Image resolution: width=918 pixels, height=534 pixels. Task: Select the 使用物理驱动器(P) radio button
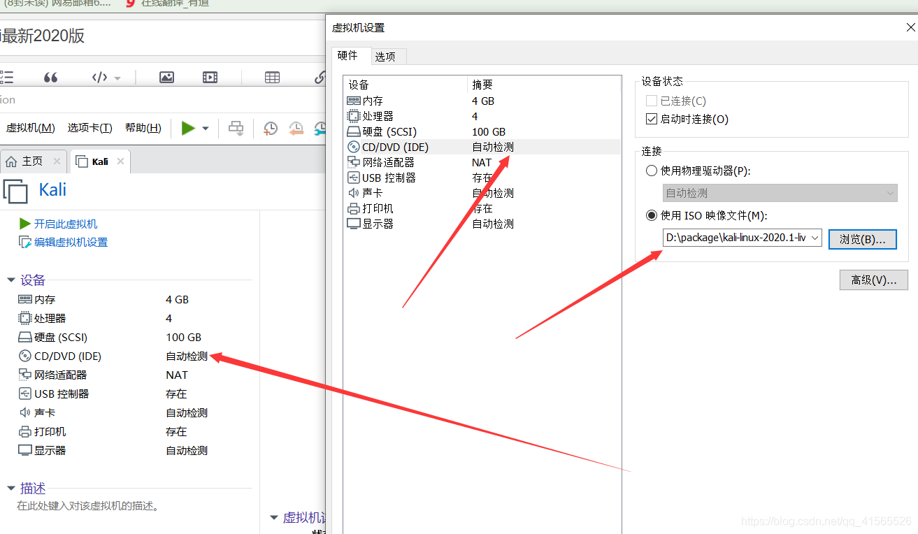coord(652,171)
